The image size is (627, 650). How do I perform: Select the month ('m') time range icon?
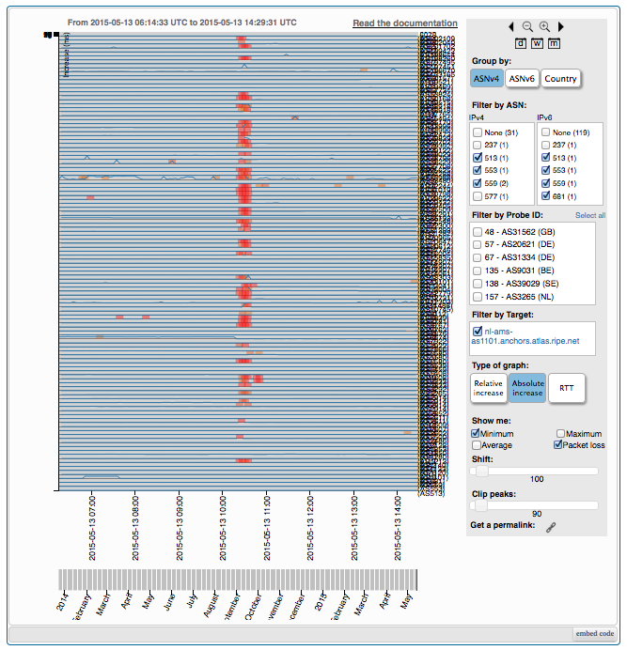point(554,43)
